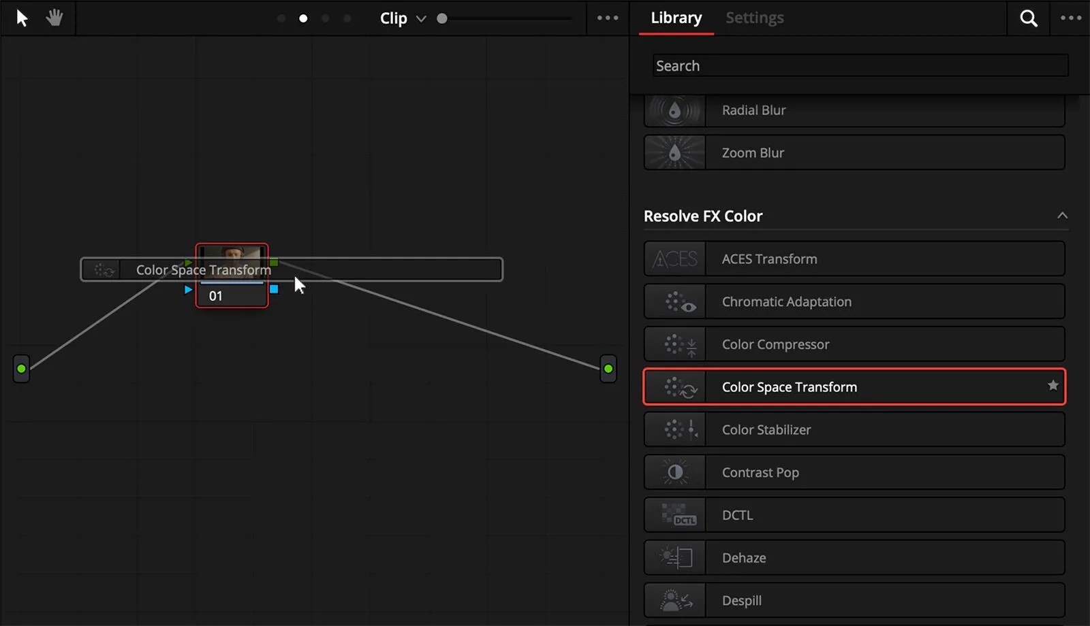1090x626 pixels.
Task: Select ACES Transform effect
Action: pos(854,259)
